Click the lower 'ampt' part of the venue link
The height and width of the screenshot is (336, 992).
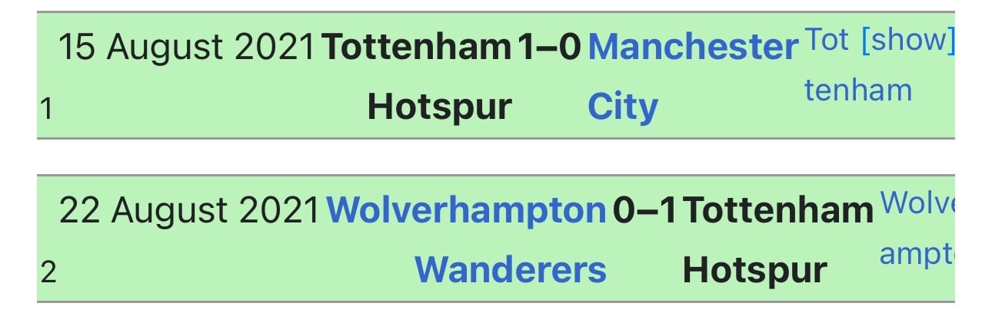pos(917,254)
